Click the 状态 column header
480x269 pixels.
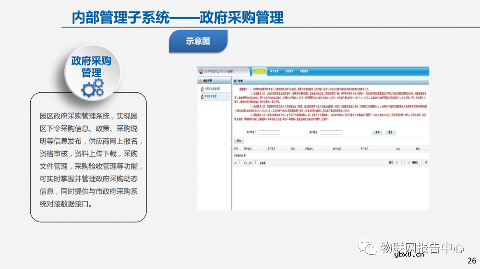pos(398,149)
